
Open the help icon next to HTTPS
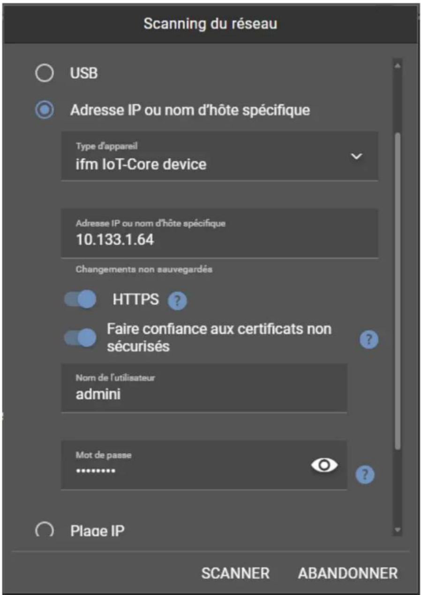pyautogui.click(x=177, y=301)
